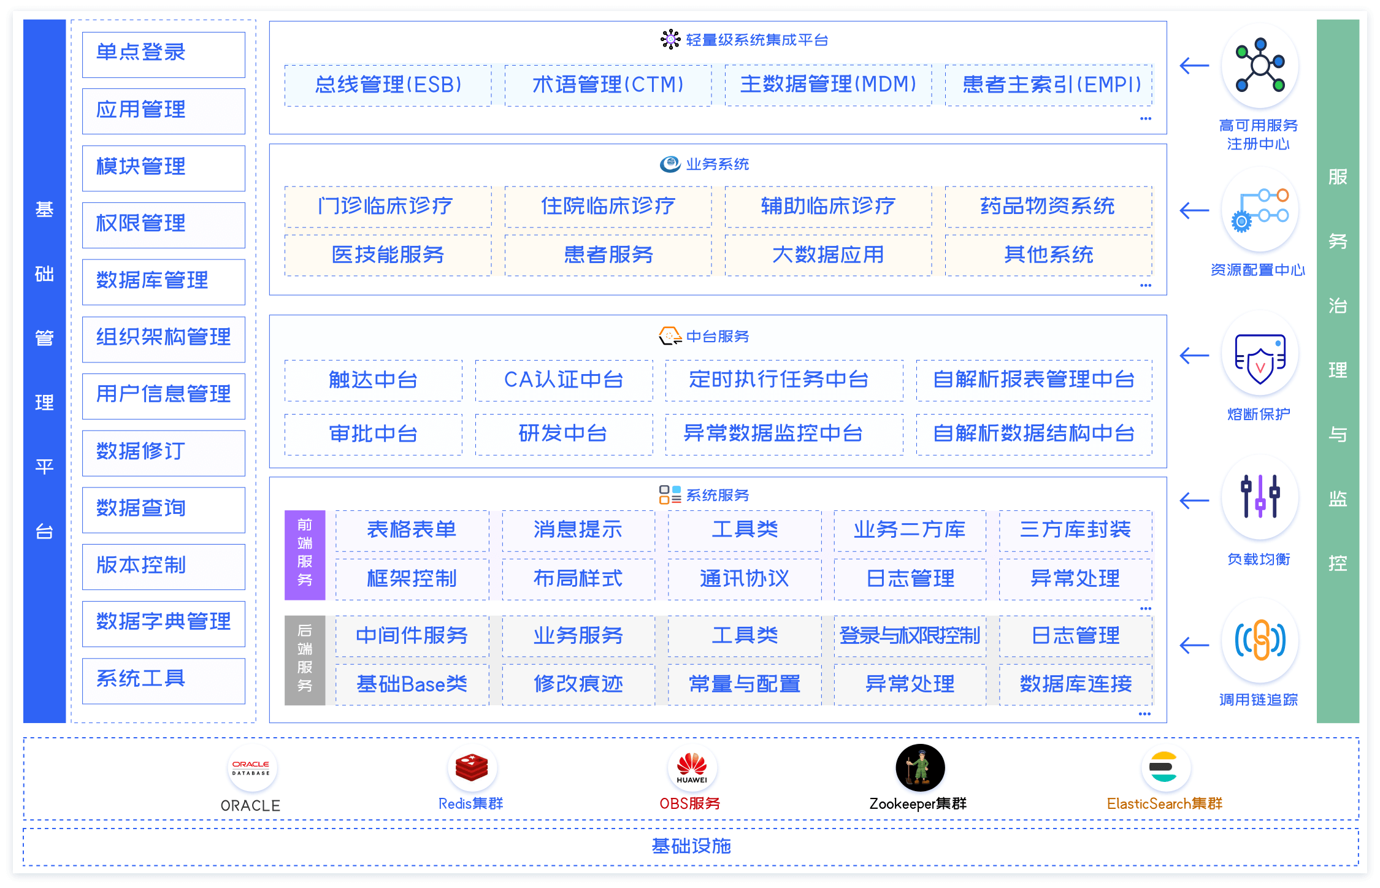Click the Oracle Database logo
The image size is (1380, 888).
[251, 768]
